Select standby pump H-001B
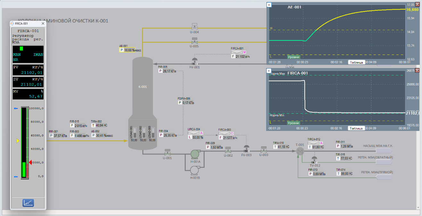This screenshot has width=422, height=216. 195,170
